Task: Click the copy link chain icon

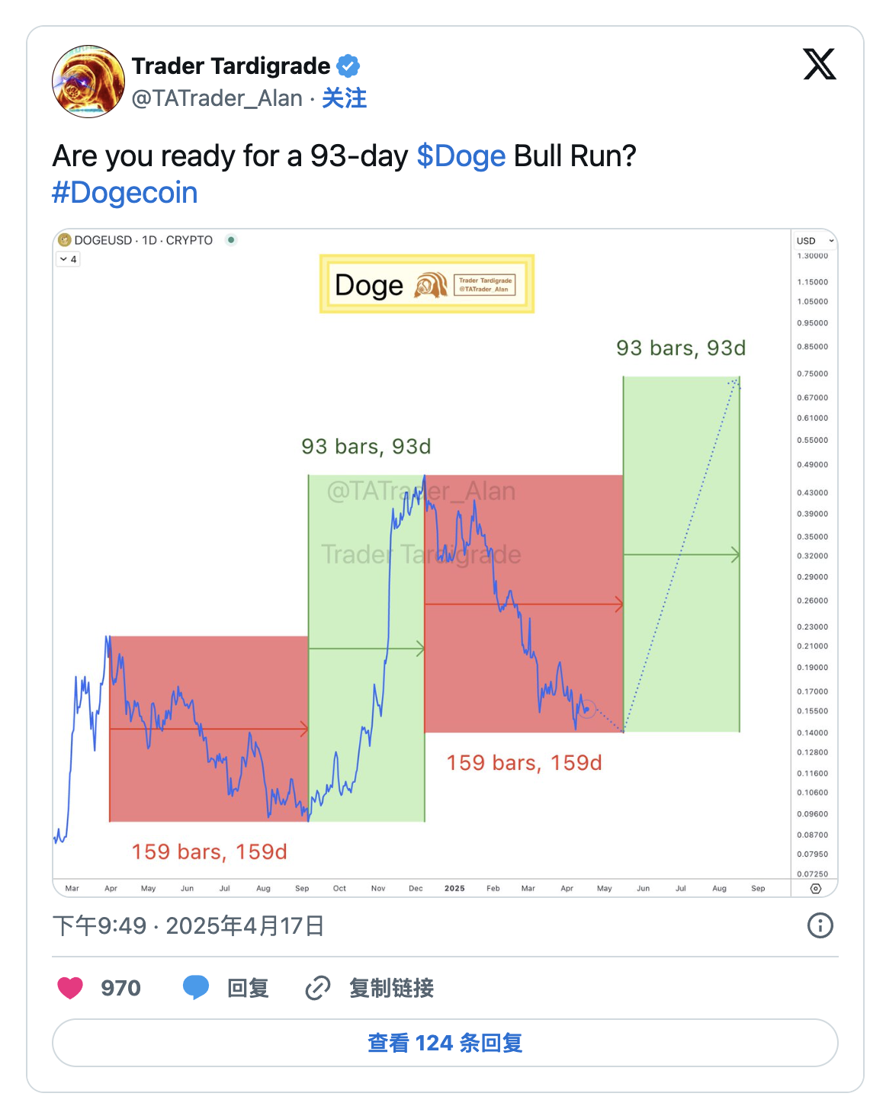Action: coord(318,988)
